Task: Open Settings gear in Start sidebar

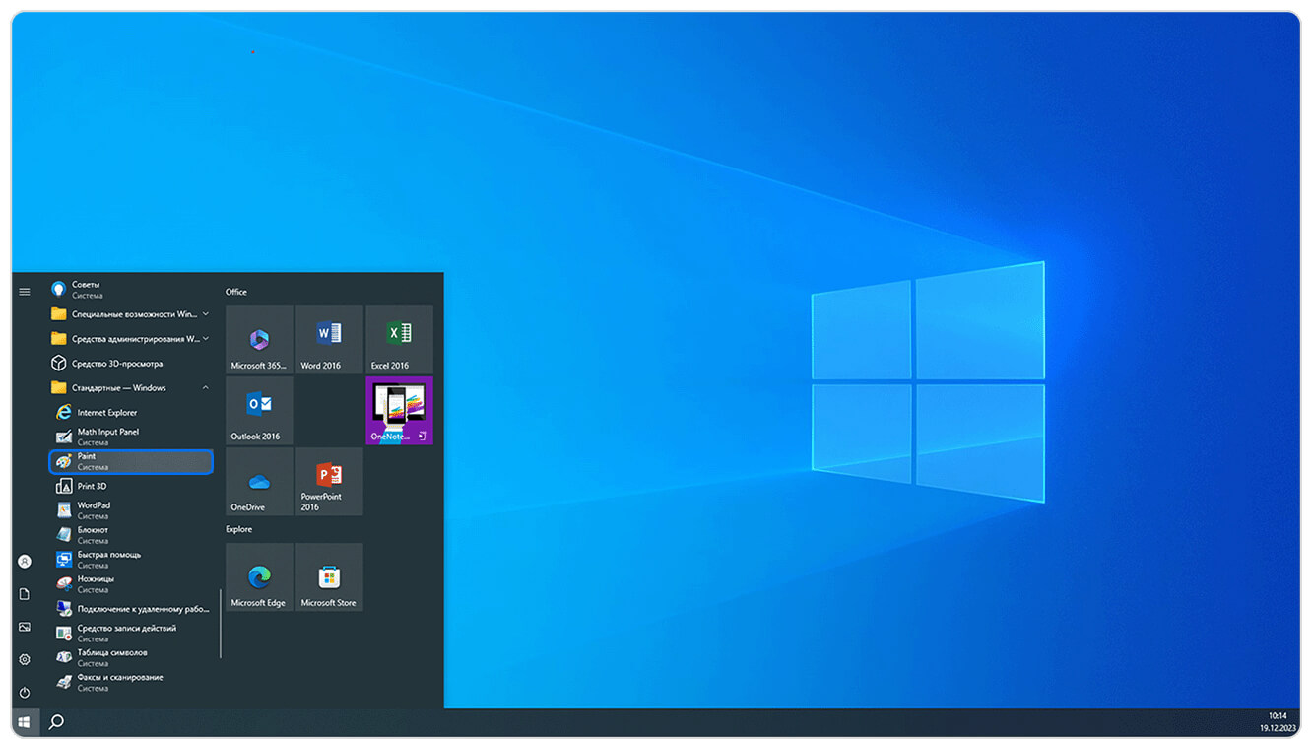Action: click(x=25, y=659)
